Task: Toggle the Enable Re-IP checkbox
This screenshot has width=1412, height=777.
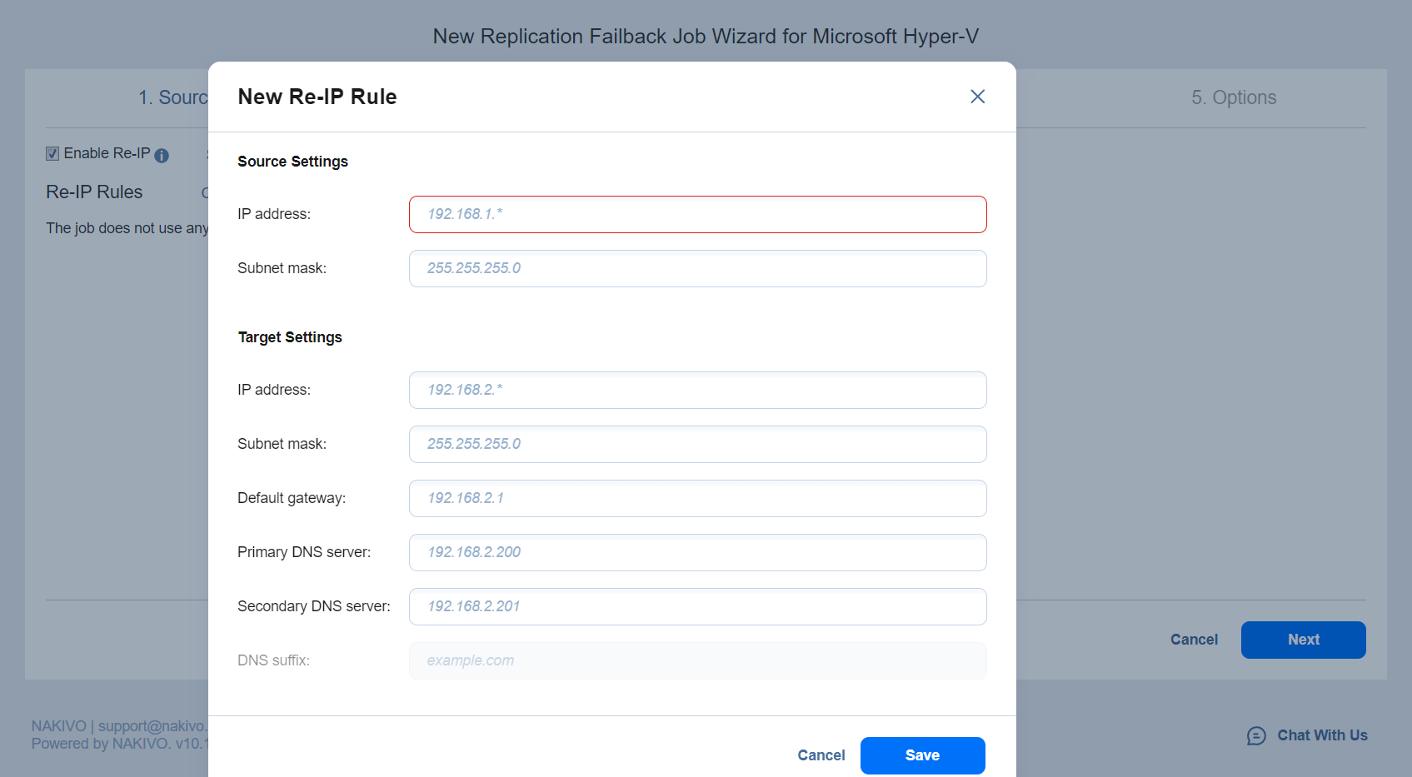Action: [52, 154]
